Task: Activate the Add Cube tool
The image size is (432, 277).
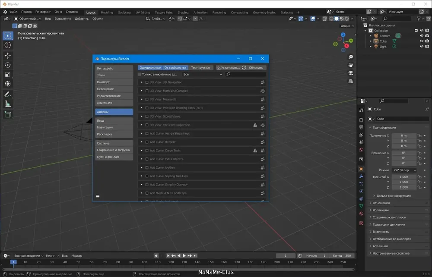Action: pyautogui.click(x=8, y=114)
